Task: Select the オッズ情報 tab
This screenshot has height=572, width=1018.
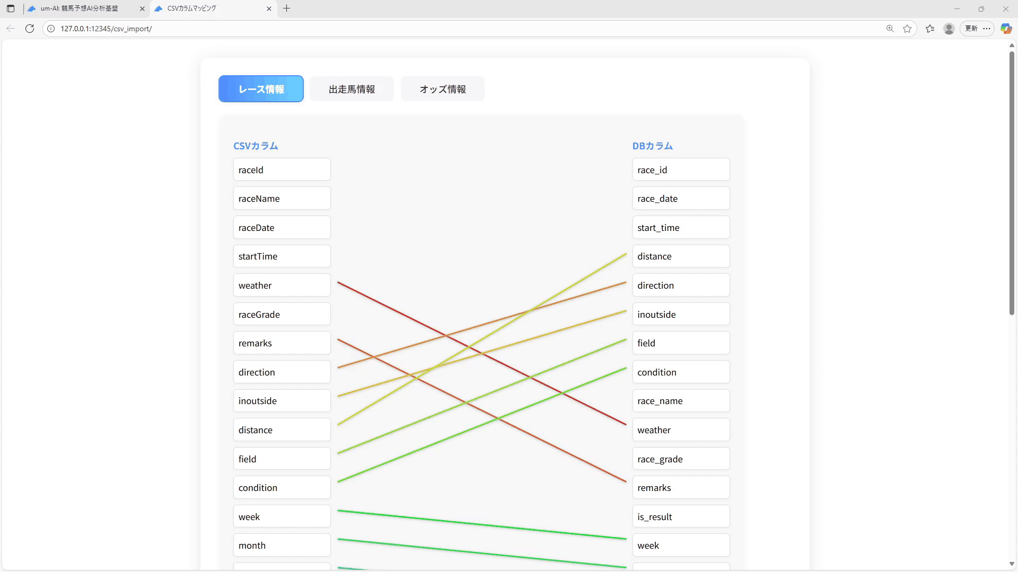Action: 443,89
